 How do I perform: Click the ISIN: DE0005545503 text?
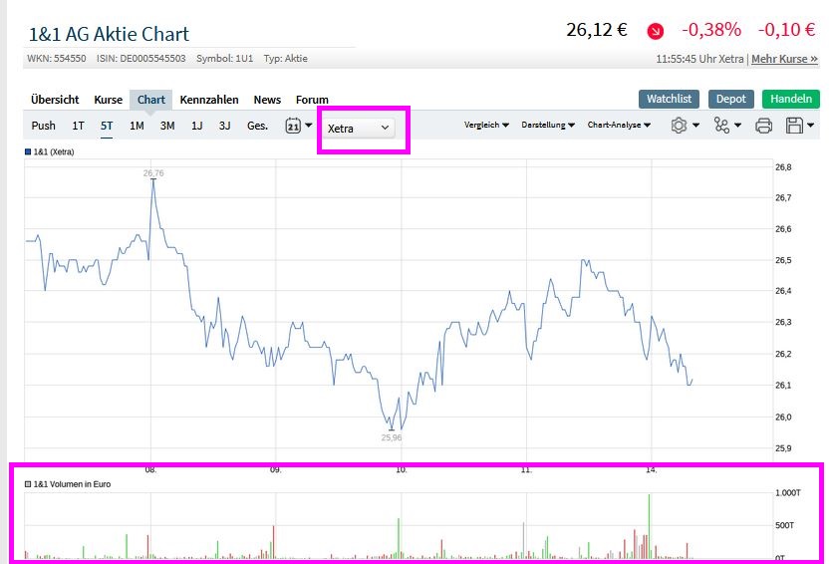coord(141,59)
